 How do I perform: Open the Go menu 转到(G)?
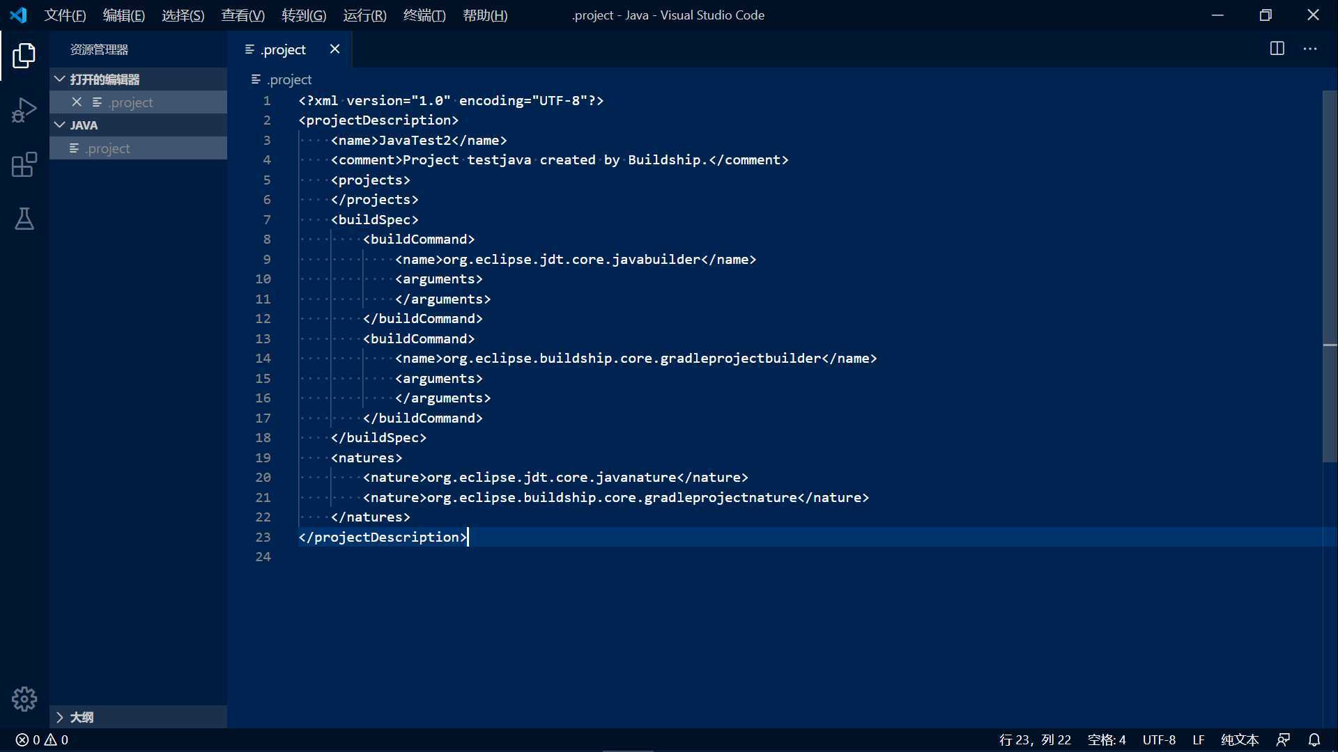pos(304,15)
